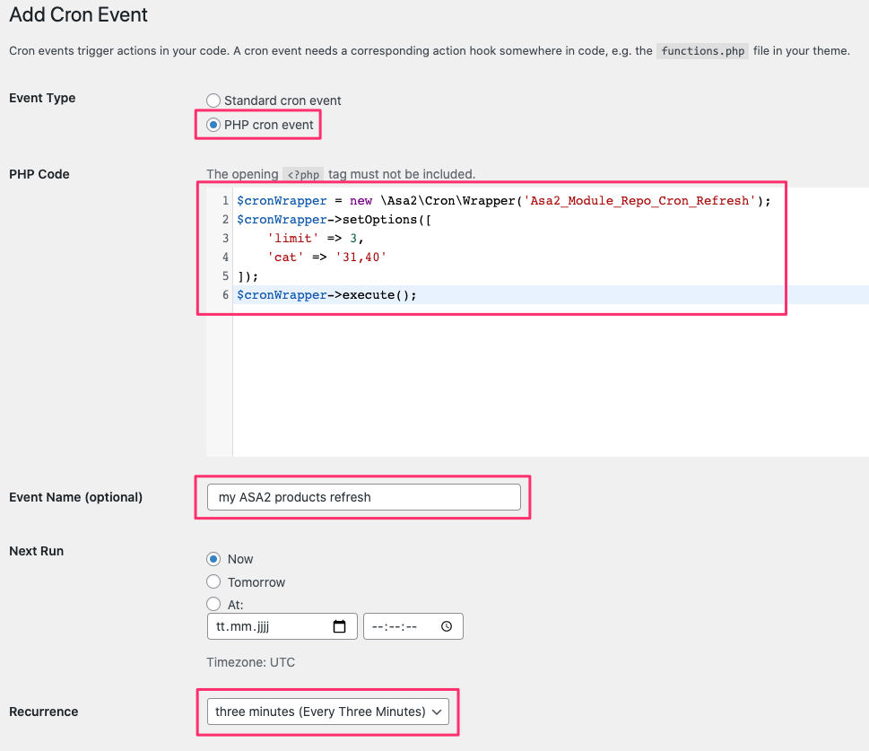Click the functions.php inline code label
The image size is (869, 751).
coord(702,51)
